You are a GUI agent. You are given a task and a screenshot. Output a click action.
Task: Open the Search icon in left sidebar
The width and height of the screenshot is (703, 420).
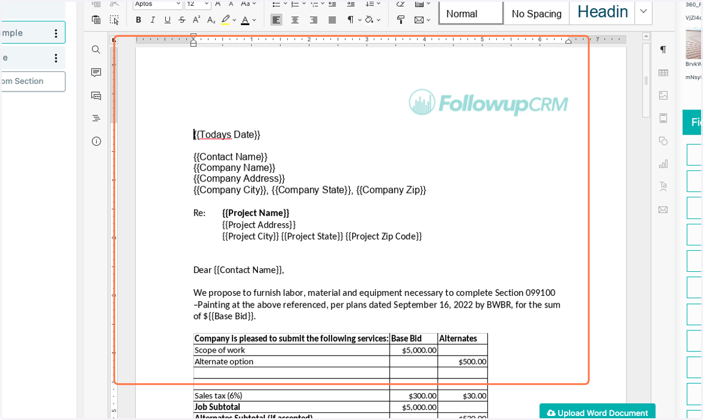point(96,50)
